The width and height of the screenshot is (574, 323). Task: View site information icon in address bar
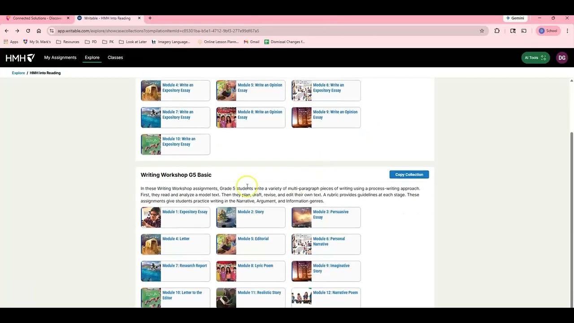point(52,31)
